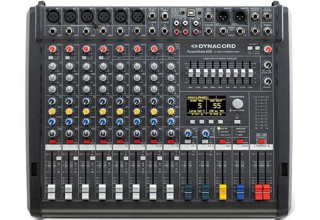Toggle the PFL button on channel 1
320x220 pixels.
pos(59,158)
